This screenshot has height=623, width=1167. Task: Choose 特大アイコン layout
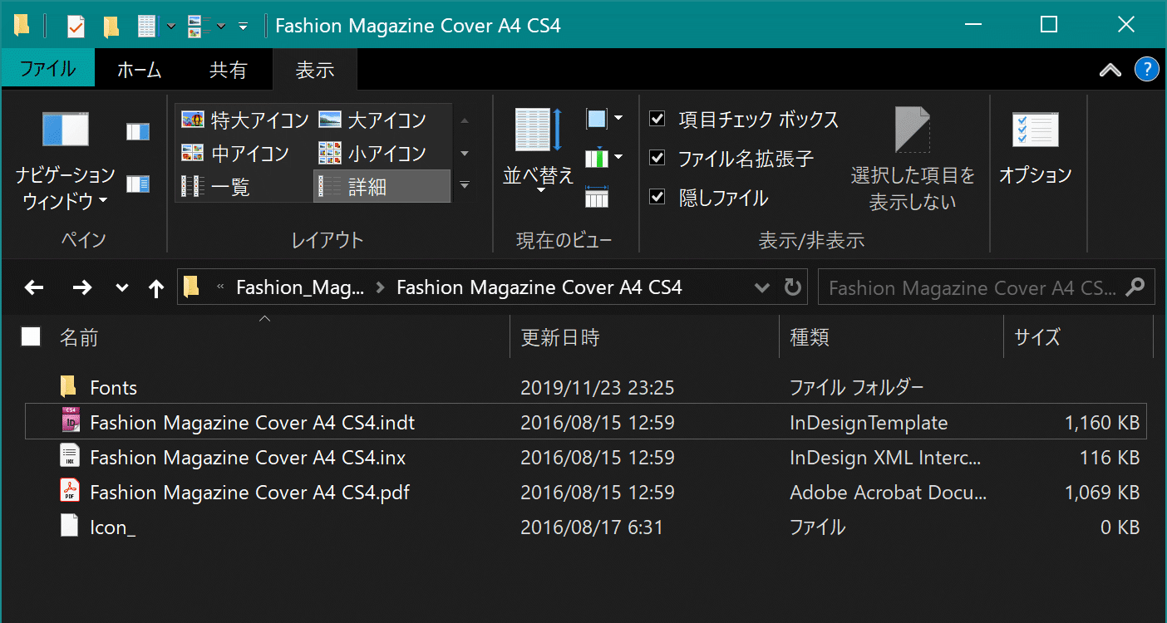tap(245, 120)
